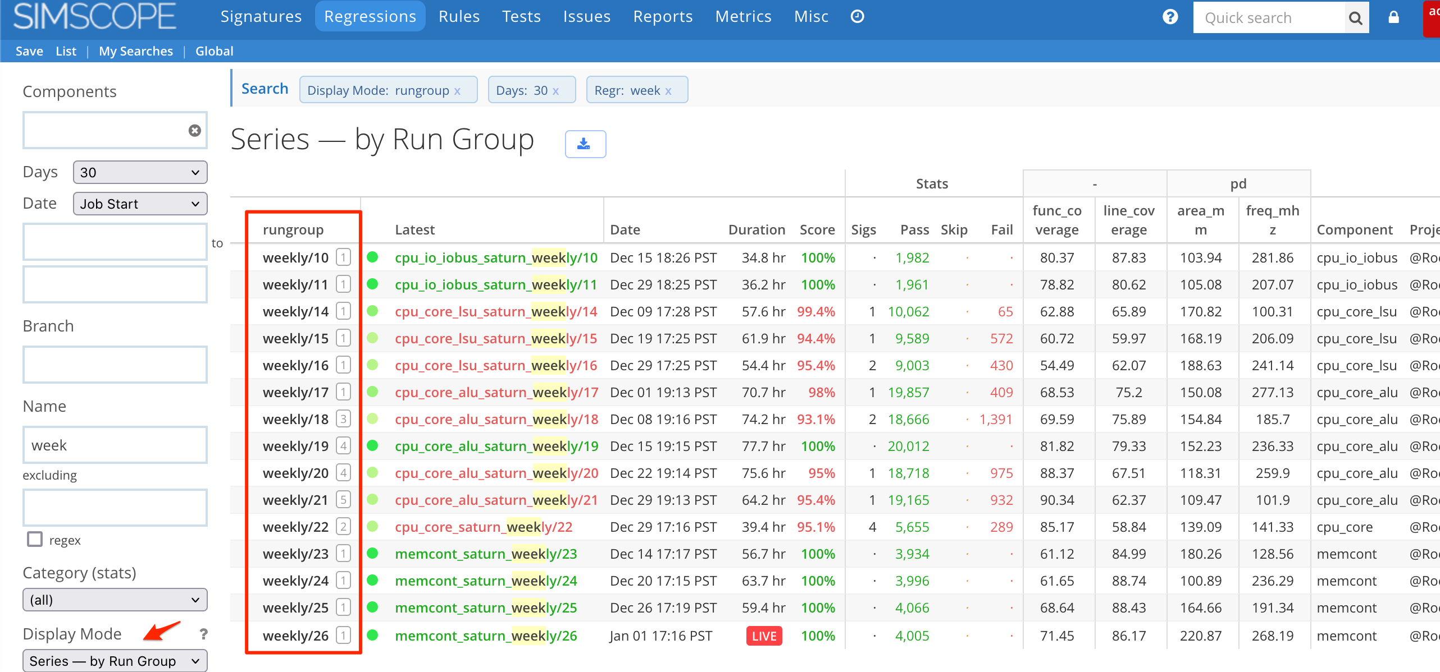Click cpu_core_lsu component in weekly/16 row

[x=1356, y=365]
